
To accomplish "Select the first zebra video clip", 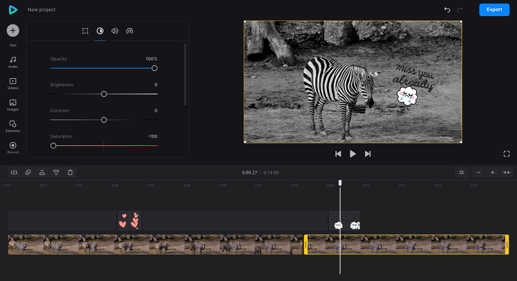I will coord(155,244).
